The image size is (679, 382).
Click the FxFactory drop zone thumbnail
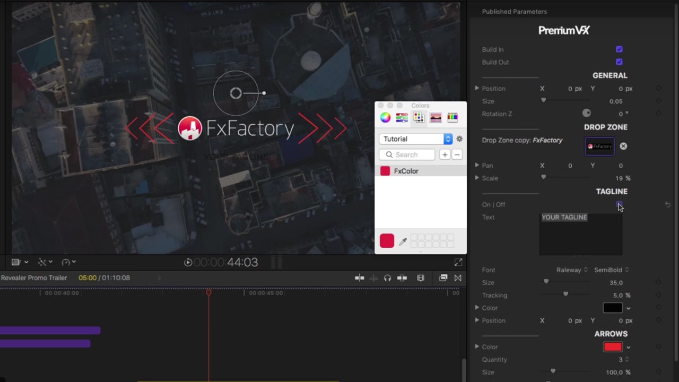(x=599, y=146)
